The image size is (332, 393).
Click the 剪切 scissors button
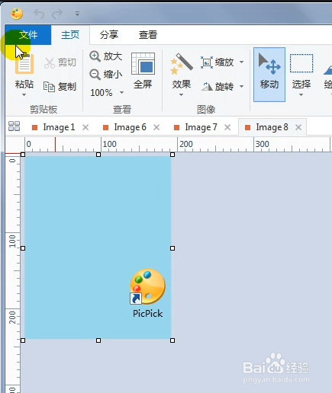(60, 62)
